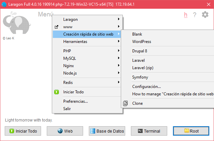Expand the Herramientas submenu arrow
This screenshot has width=214, height=141.
(119, 41)
